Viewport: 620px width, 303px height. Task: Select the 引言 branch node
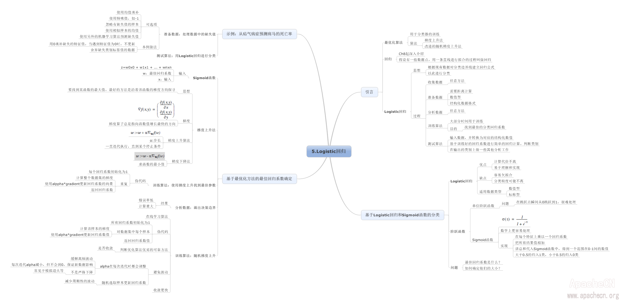369,92
